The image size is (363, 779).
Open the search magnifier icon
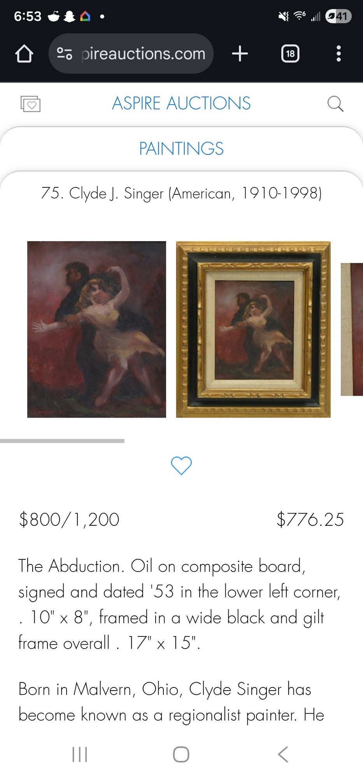(335, 104)
